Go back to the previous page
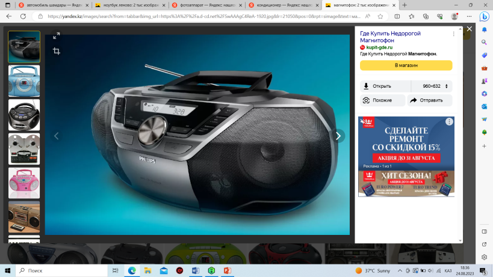 [x=9, y=16]
